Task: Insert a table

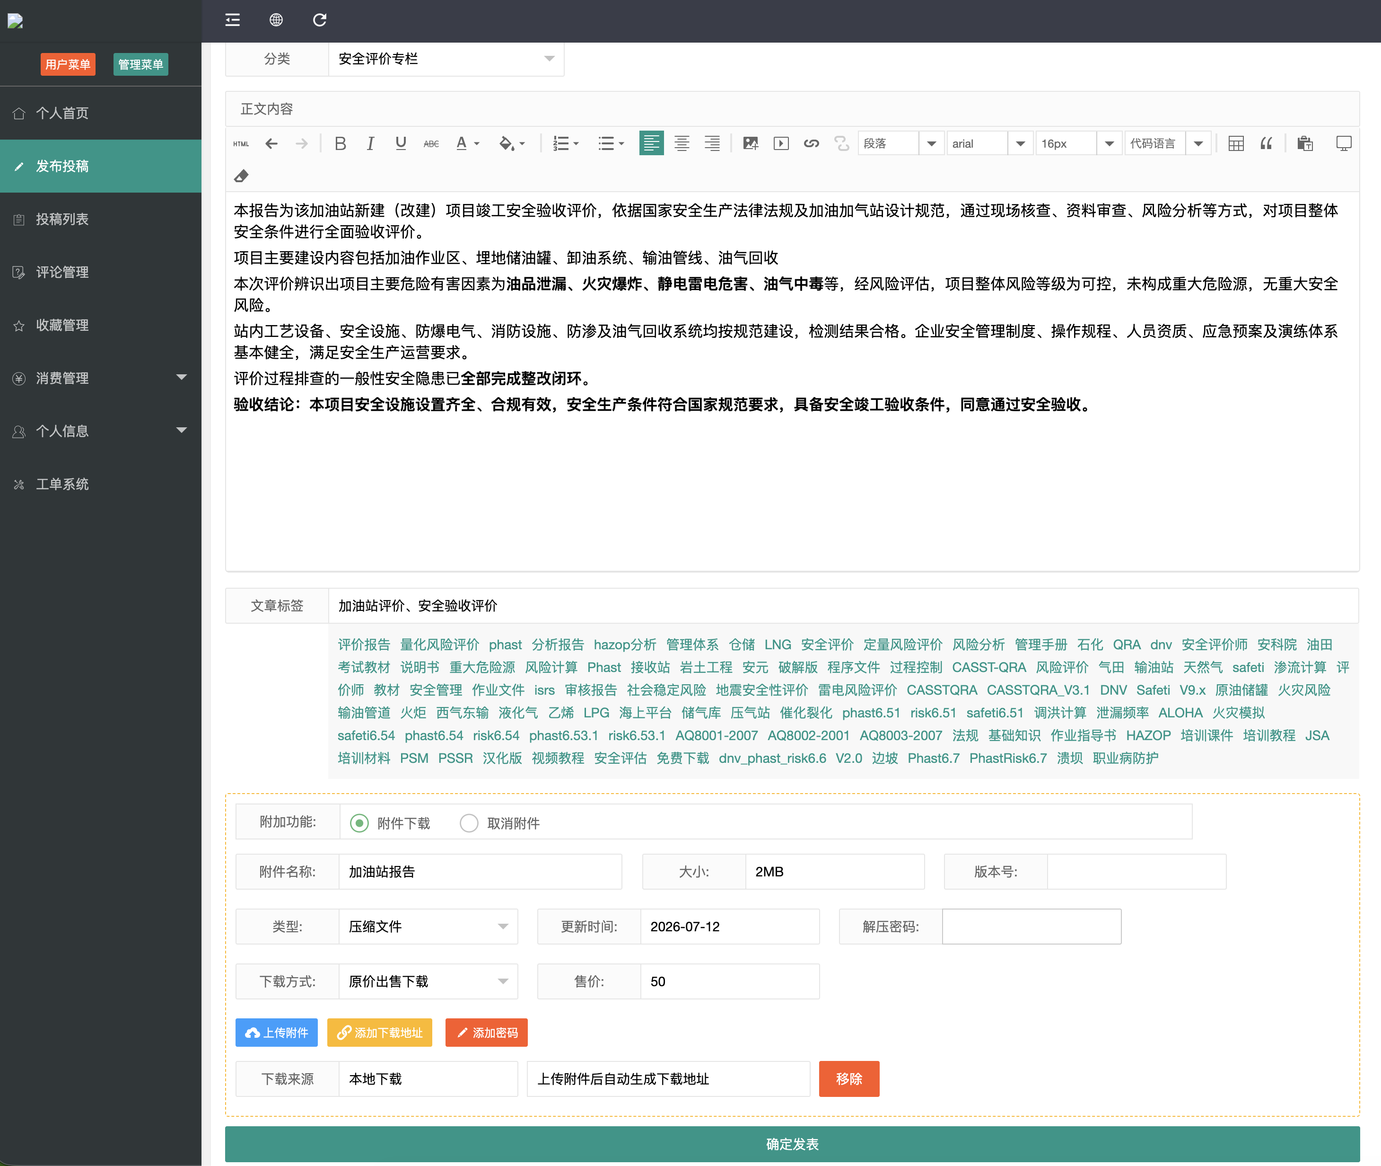Action: coord(1236,143)
